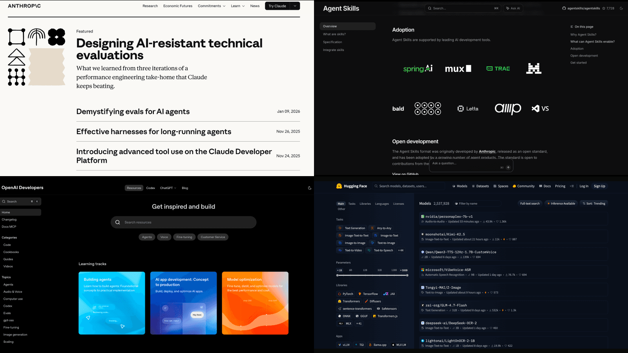Click the VS Code logo under Adoption

coord(540,109)
